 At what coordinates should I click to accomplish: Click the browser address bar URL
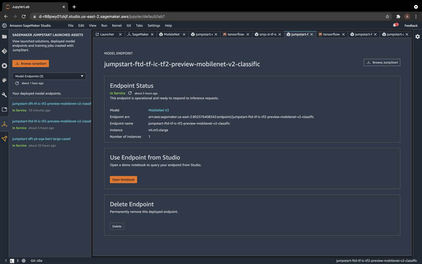click(102, 16)
